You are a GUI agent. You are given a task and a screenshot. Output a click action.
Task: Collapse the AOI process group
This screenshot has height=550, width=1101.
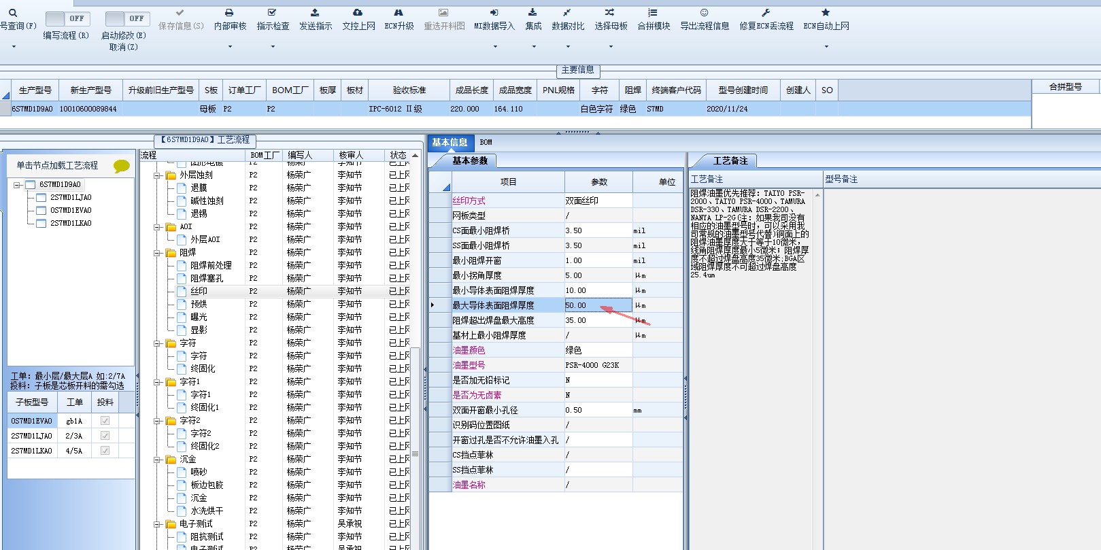[157, 227]
